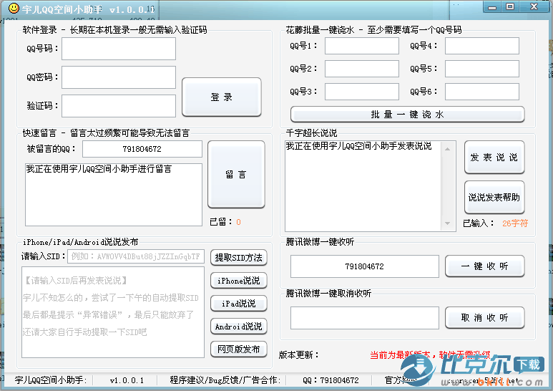Click the v1.0.0.1 version in status bar
Screen dimensions: 553x391
coord(127,380)
